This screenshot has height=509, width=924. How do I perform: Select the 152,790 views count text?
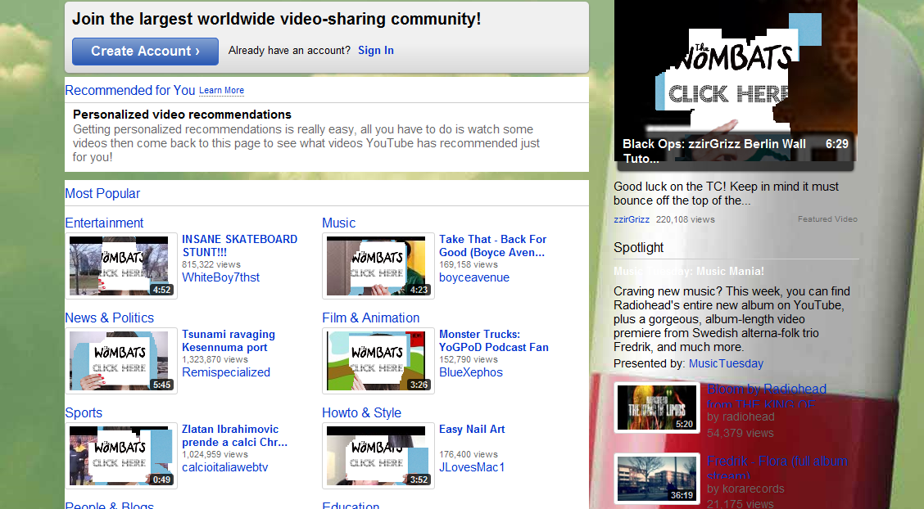[x=469, y=359]
